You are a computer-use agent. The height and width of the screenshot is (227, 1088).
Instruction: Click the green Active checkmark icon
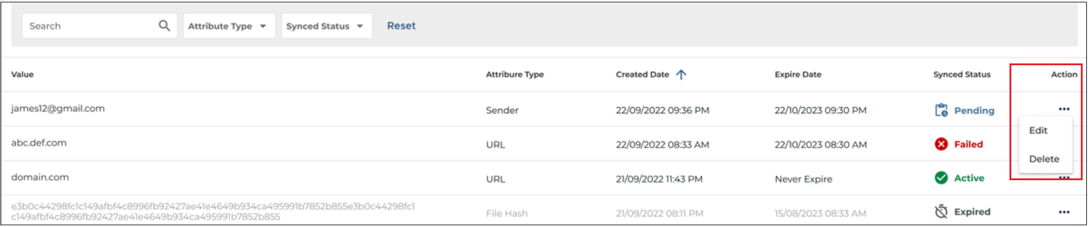[941, 178]
